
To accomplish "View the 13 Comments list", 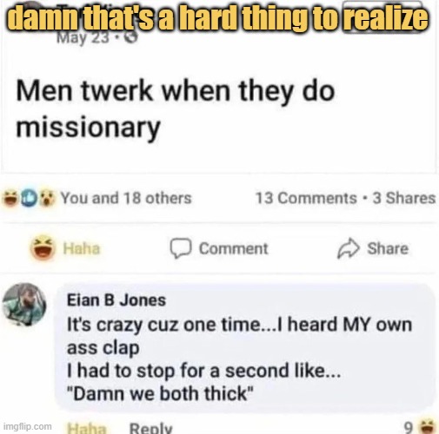I will [306, 199].
